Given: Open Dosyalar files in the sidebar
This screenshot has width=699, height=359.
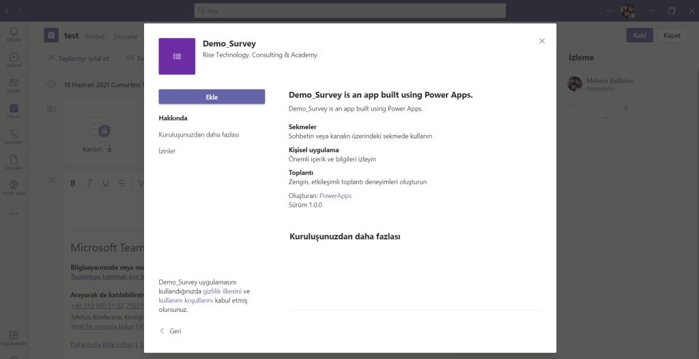Looking at the screenshot, I should click(x=14, y=162).
